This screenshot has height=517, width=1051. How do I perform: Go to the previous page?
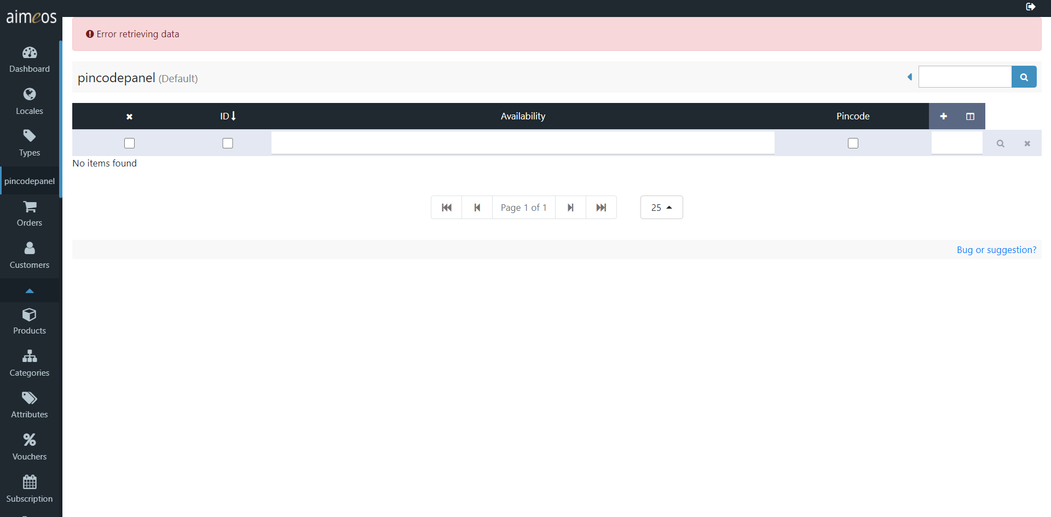477,208
